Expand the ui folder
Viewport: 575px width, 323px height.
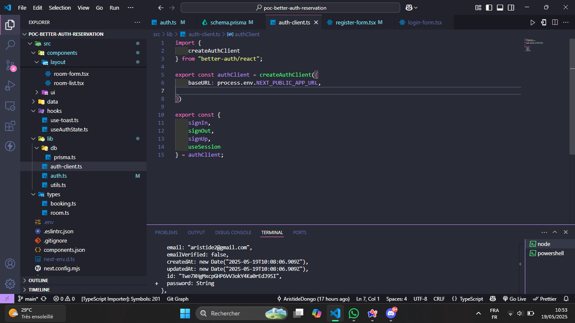point(53,92)
